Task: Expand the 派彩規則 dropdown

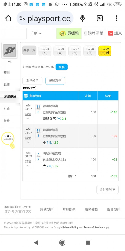Action: (x=107, y=190)
